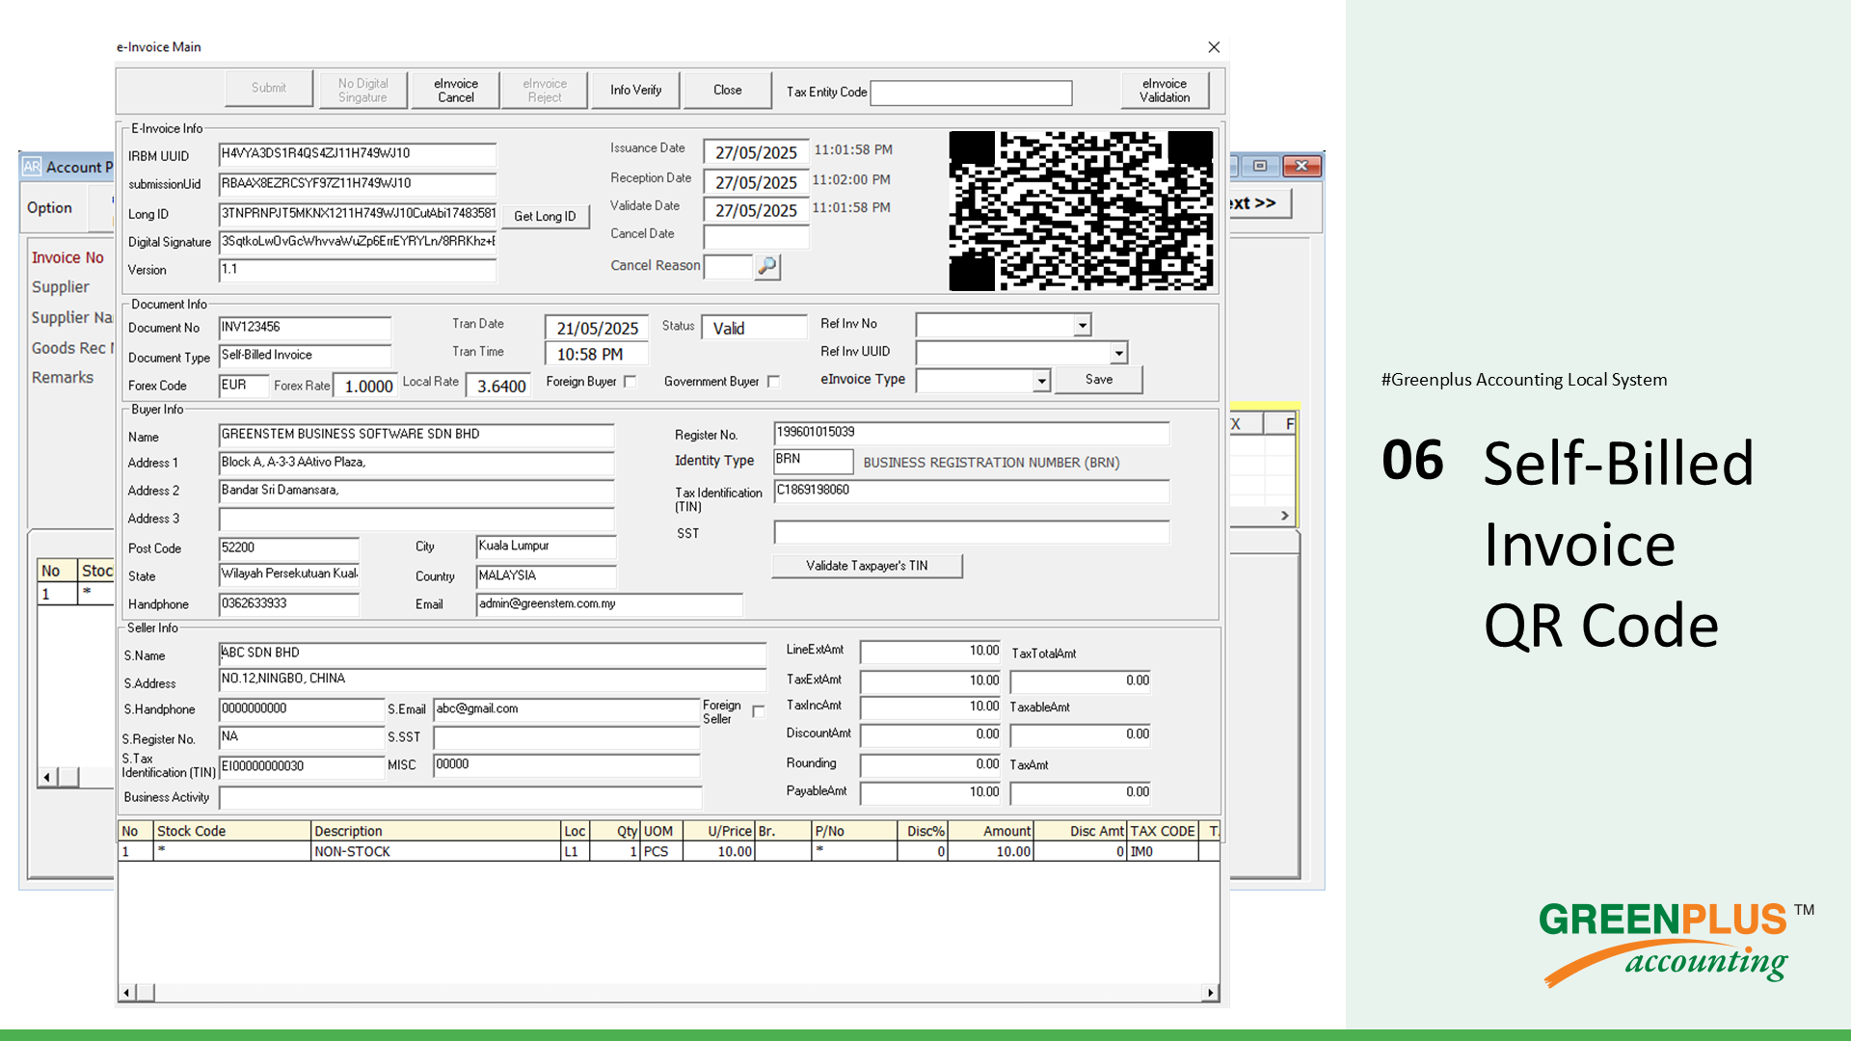
Task: Click the buyer Name field
Action: pos(416,436)
